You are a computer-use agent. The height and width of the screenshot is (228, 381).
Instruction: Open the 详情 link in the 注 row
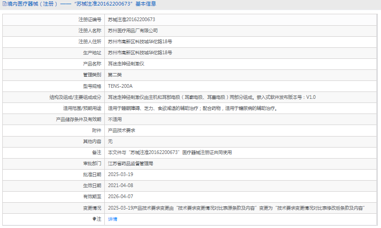click(113, 219)
